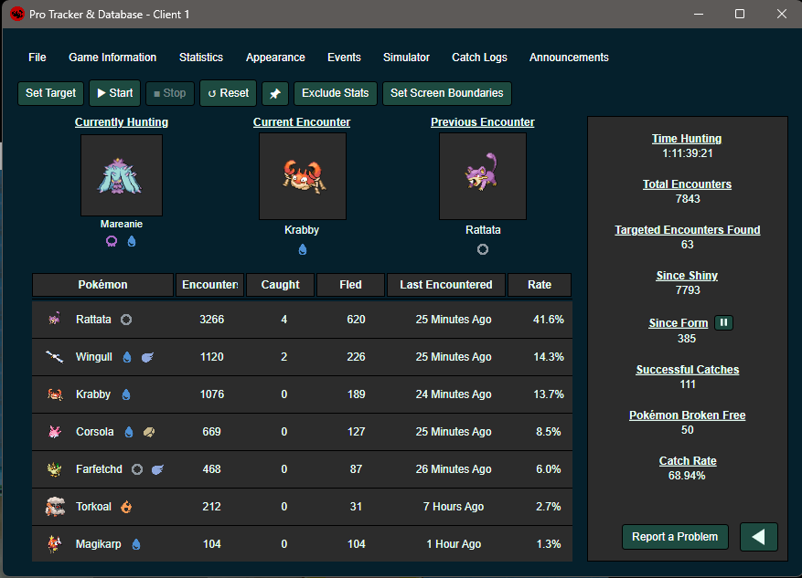802x578 pixels.
Task: Sort by Last Encountered column header
Action: tap(446, 285)
